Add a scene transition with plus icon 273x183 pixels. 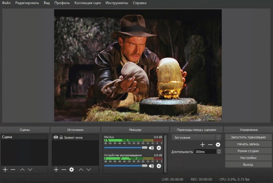[202, 145]
